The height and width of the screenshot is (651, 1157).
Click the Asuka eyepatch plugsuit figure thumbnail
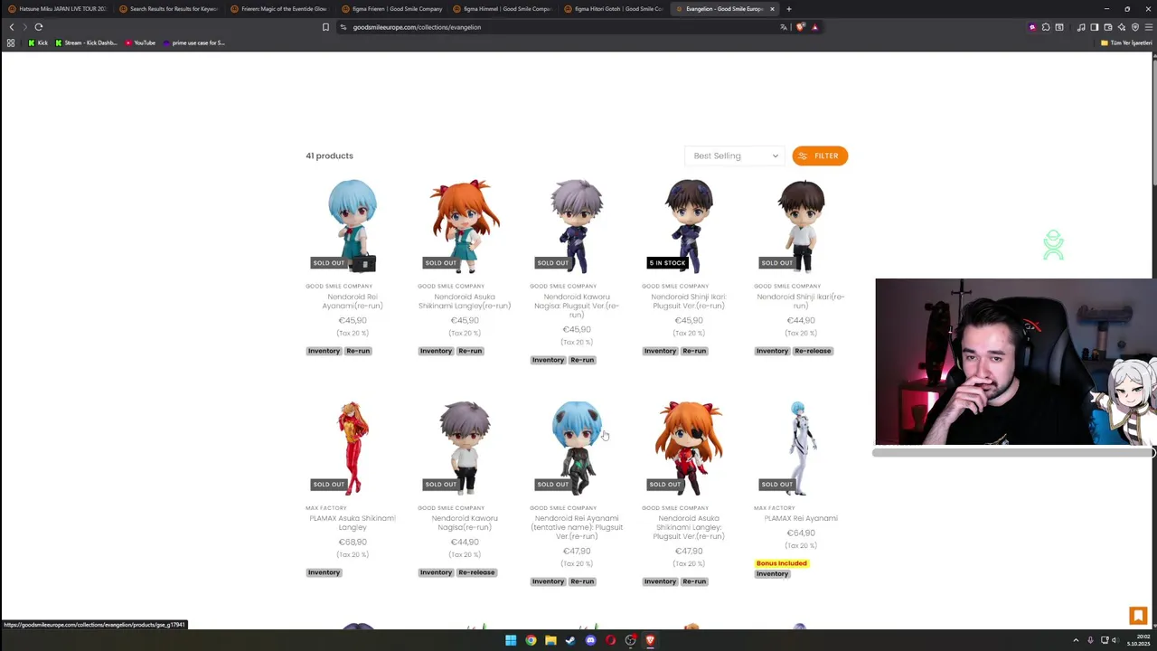click(689, 447)
